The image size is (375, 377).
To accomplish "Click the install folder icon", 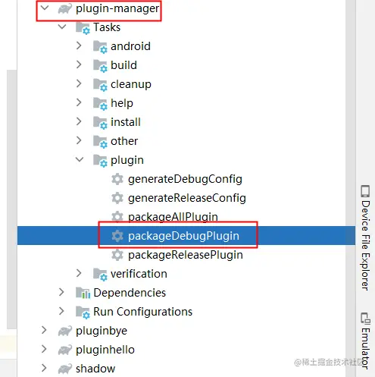I will point(100,123).
